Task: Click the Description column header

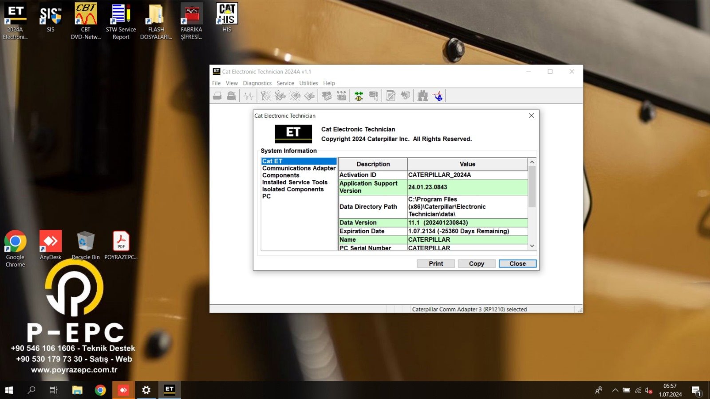Action: coord(373,164)
